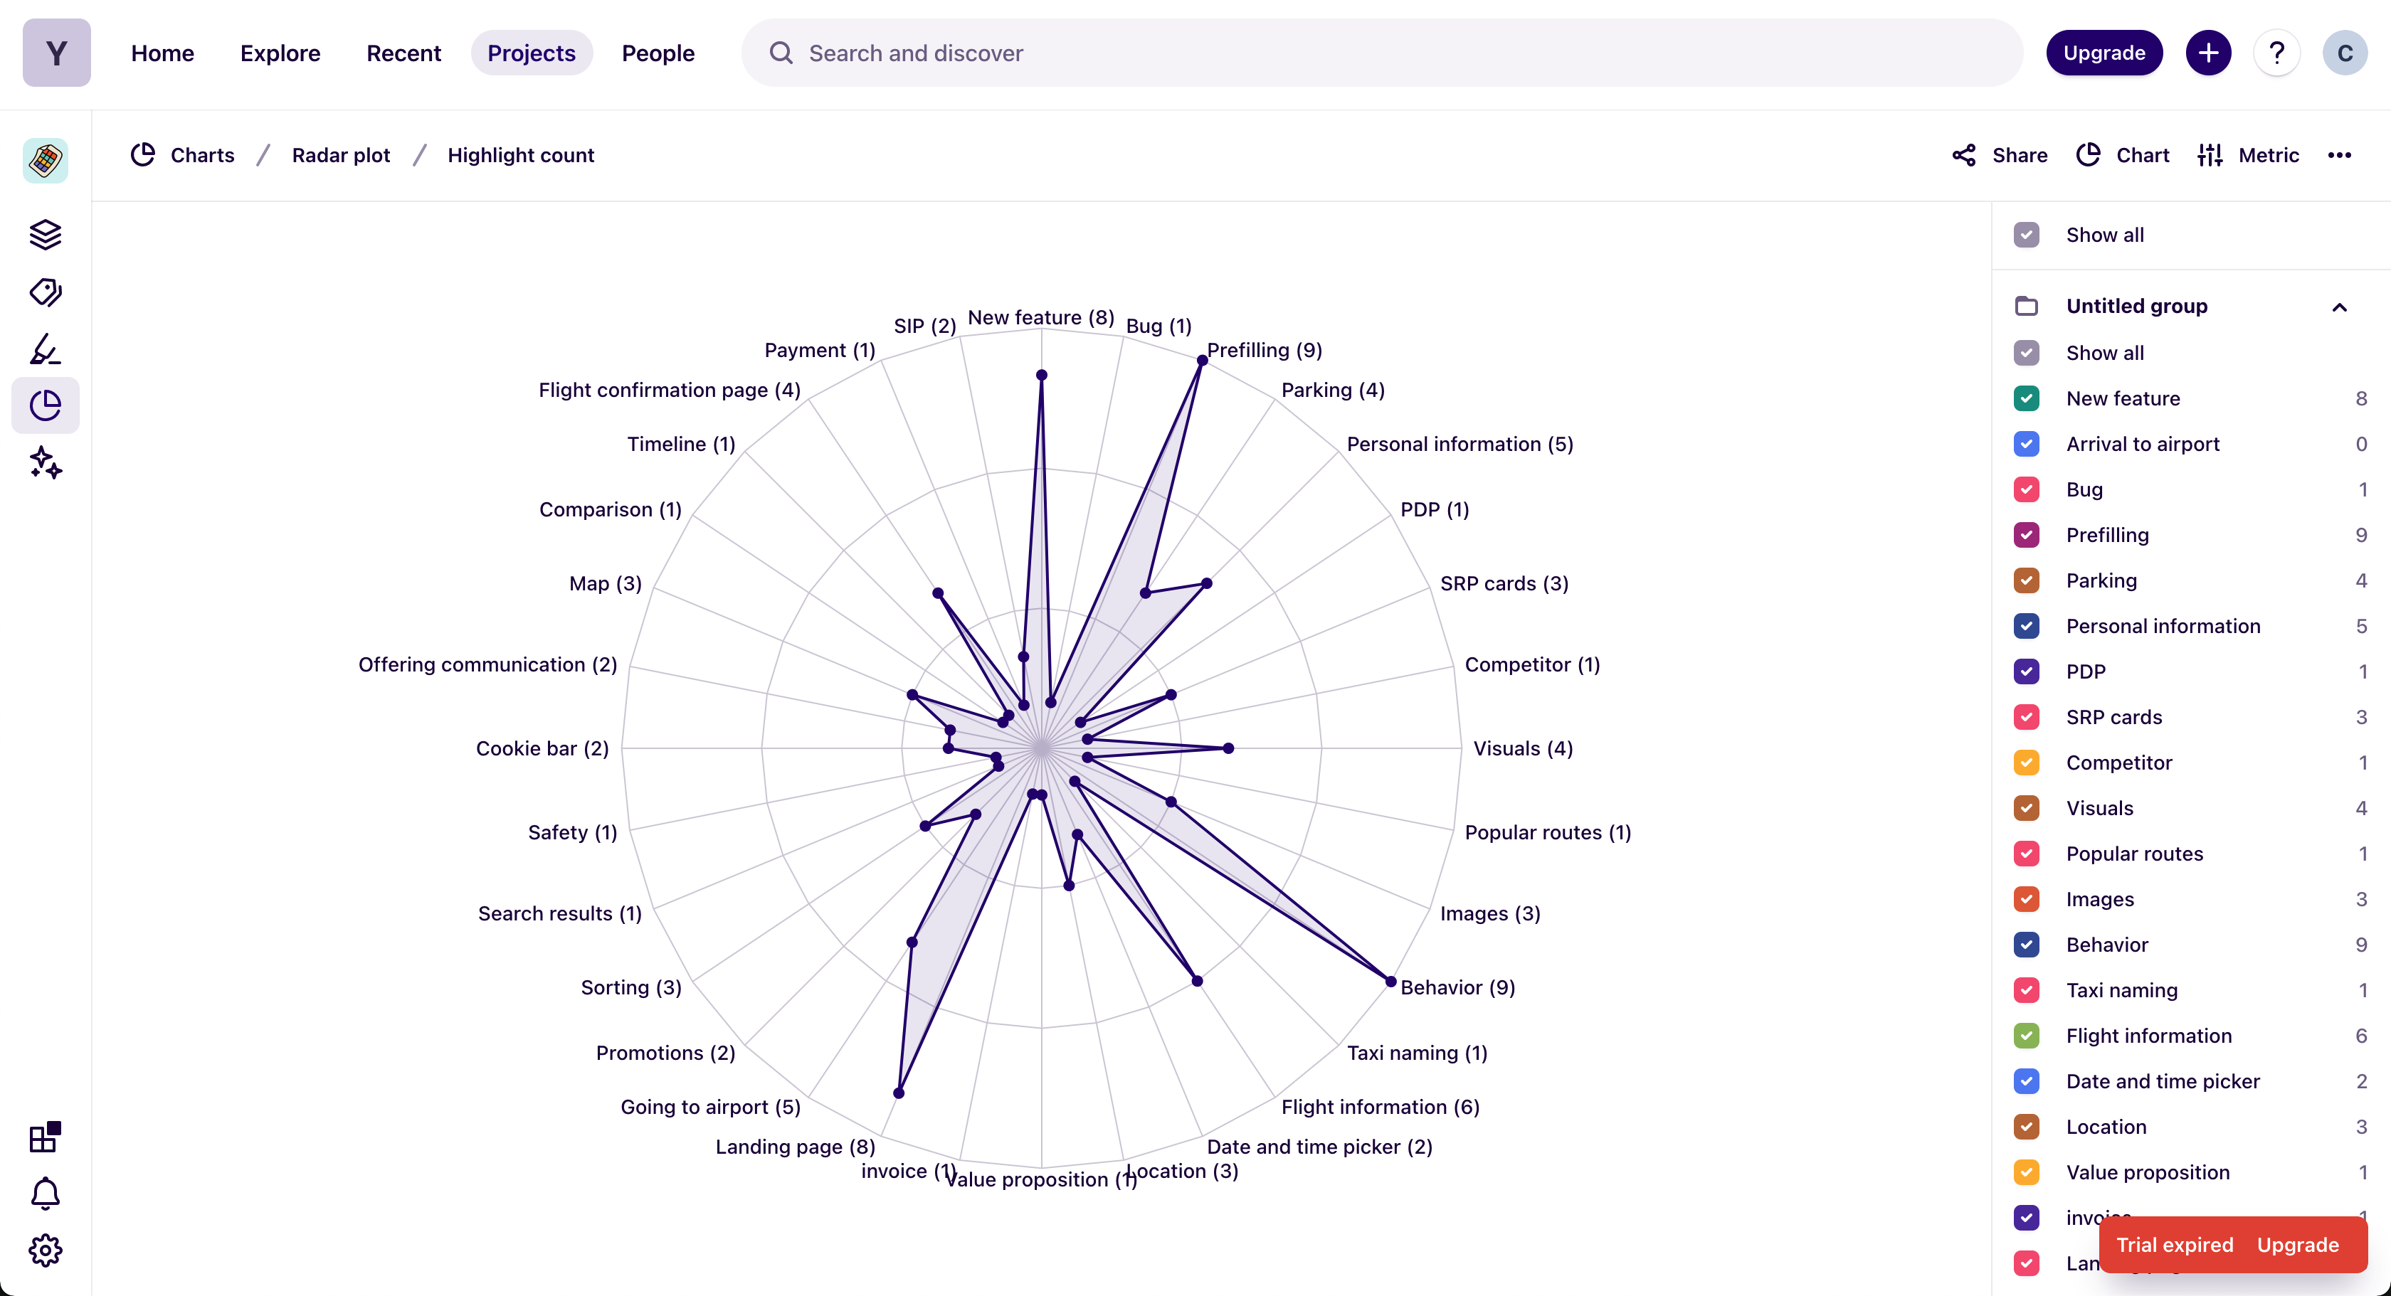The width and height of the screenshot is (2391, 1296).
Task: Click the Search and discover field
Action: 1381,53
